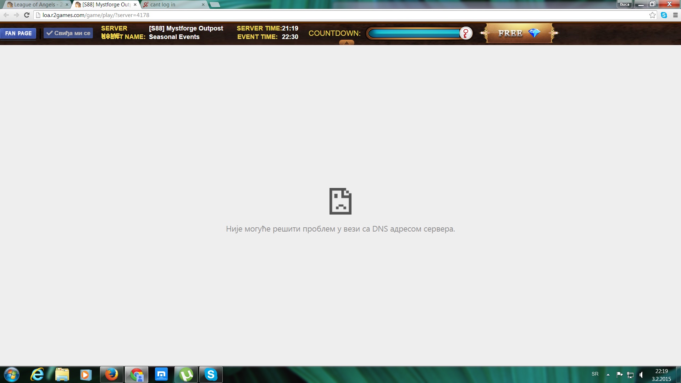Open a new browser tab
681x383 pixels.
click(215, 5)
